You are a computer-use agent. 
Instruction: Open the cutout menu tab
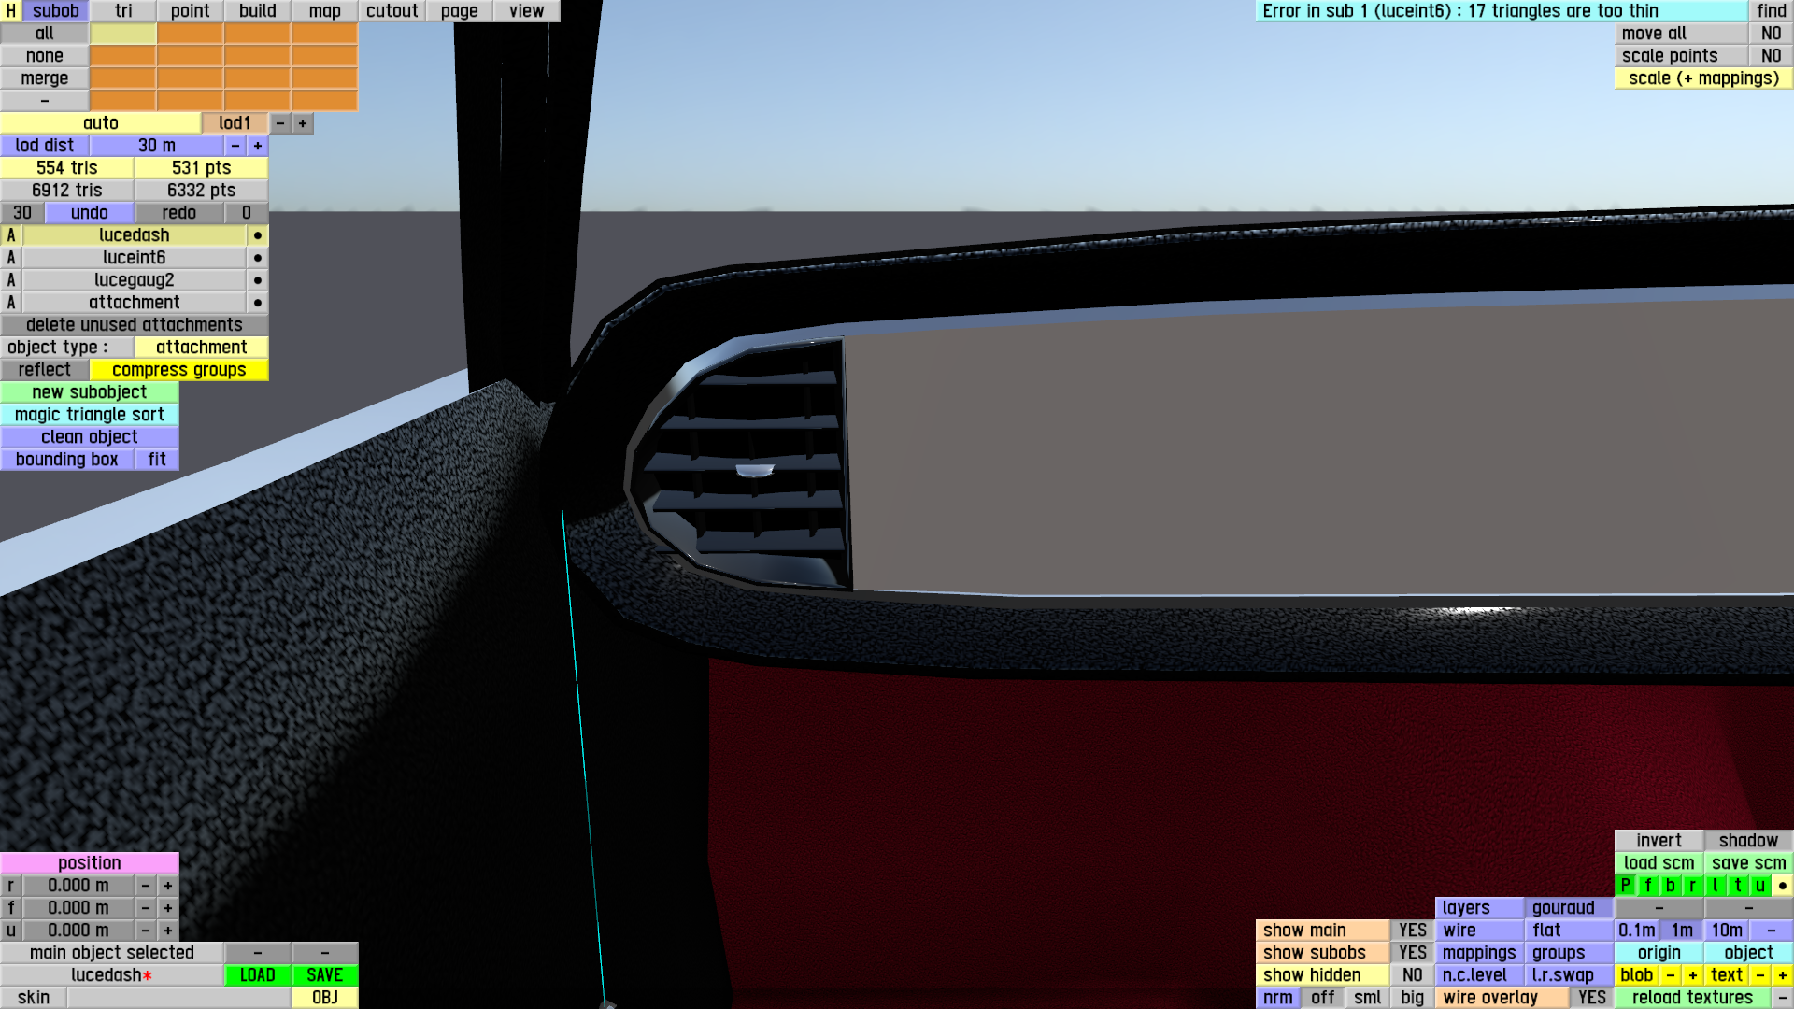pyautogui.click(x=392, y=11)
